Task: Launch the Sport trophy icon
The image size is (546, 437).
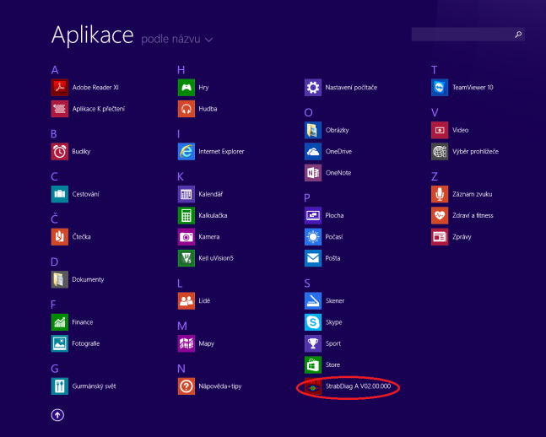Action: [x=313, y=343]
